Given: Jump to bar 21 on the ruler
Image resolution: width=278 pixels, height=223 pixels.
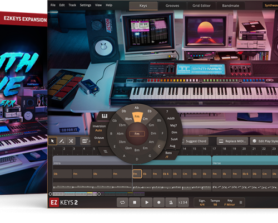Looking at the screenshot, I should point(254,149).
